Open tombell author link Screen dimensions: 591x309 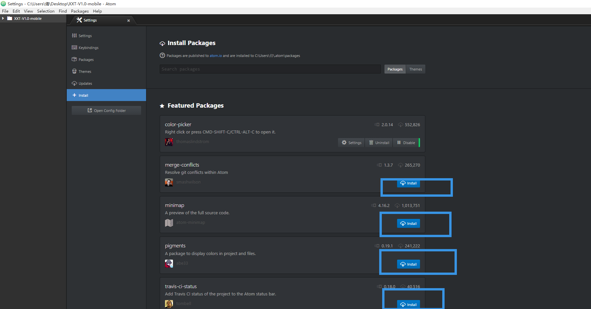click(184, 303)
